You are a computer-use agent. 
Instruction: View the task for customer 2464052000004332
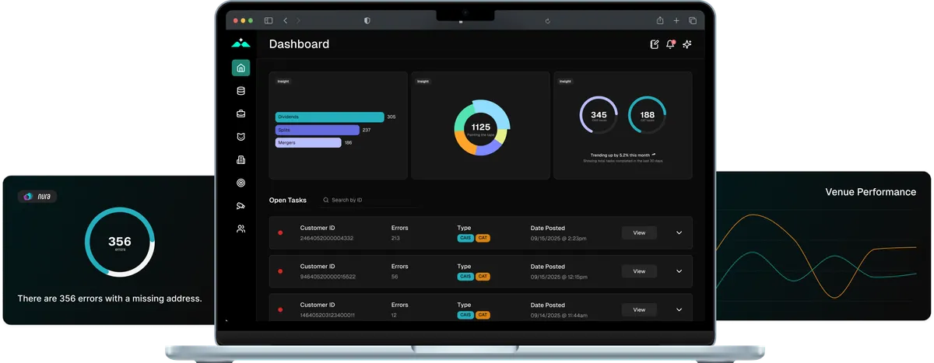639,232
